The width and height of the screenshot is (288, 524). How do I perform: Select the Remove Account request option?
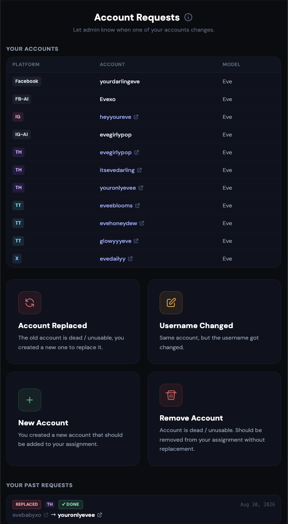(214, 419)
